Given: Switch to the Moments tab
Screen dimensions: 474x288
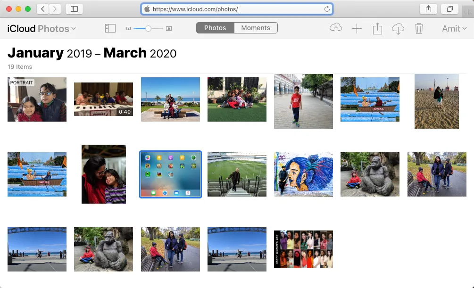Looking at the screenshot, I should 256,27.
